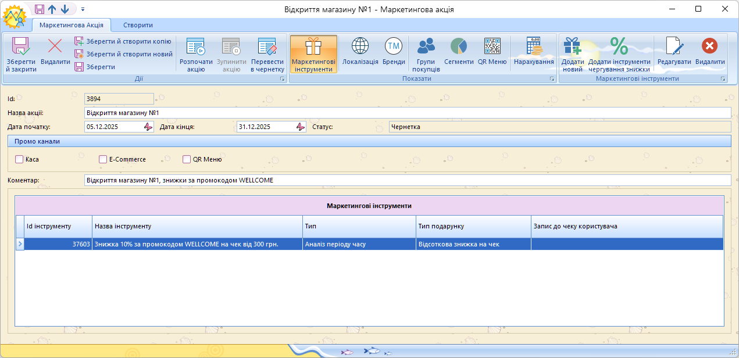Switch to the Створити ribbon tab
Screen dimensions: 739x358
[x=138, y=25]
